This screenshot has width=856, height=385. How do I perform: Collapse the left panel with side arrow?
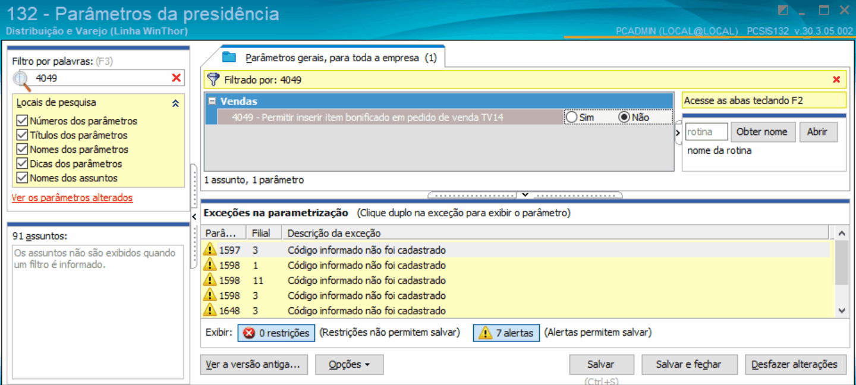click(194, 216)
